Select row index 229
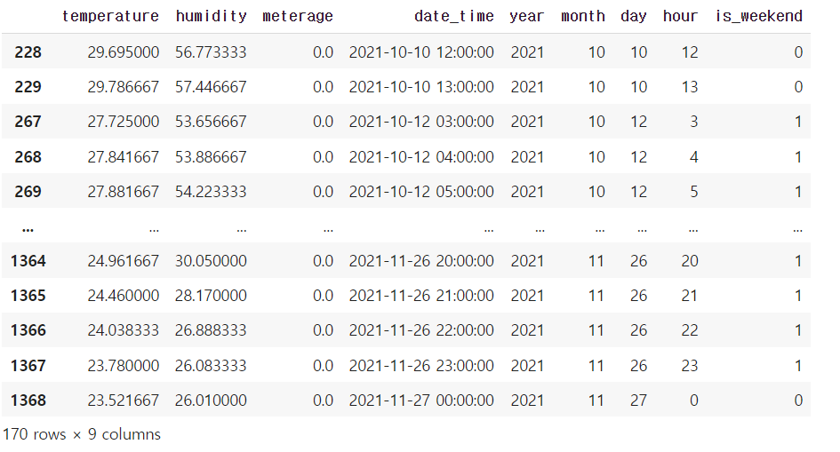 pyautogui.click(x=28, y=87)
